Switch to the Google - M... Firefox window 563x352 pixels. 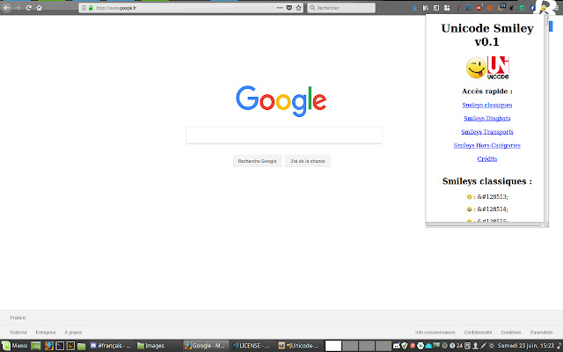205,346
